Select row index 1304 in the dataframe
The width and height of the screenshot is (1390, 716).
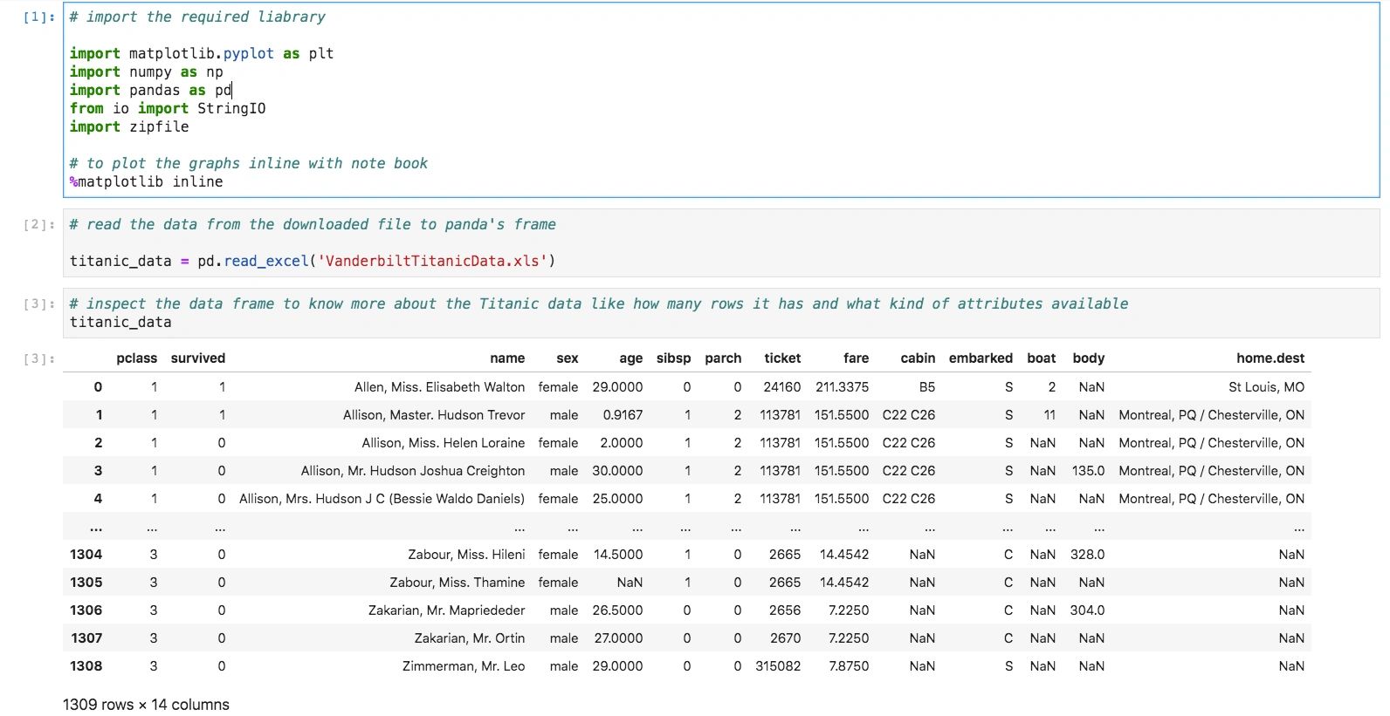tap(86, 555)
